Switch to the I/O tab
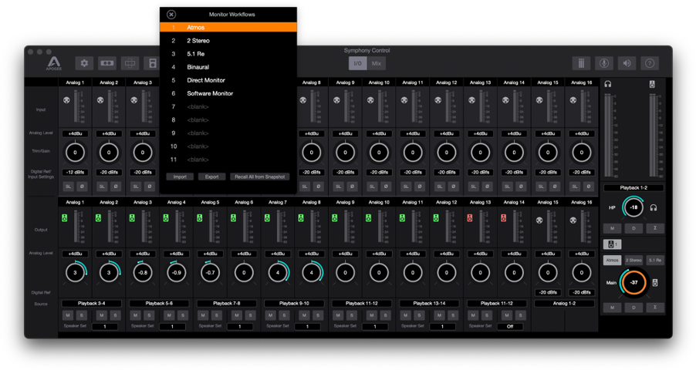696x370 pixels. click(x=358, y=63)
